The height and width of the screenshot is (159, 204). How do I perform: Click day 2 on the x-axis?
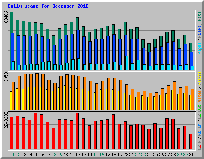pos(19,155)
